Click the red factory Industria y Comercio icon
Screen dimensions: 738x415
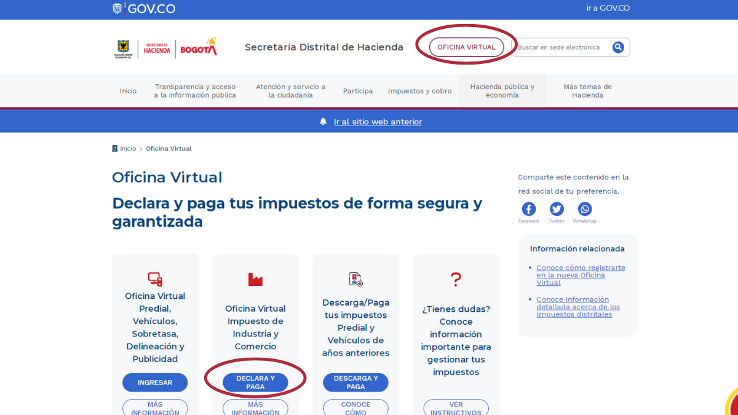pyautogui.click(x=255, y=280)
